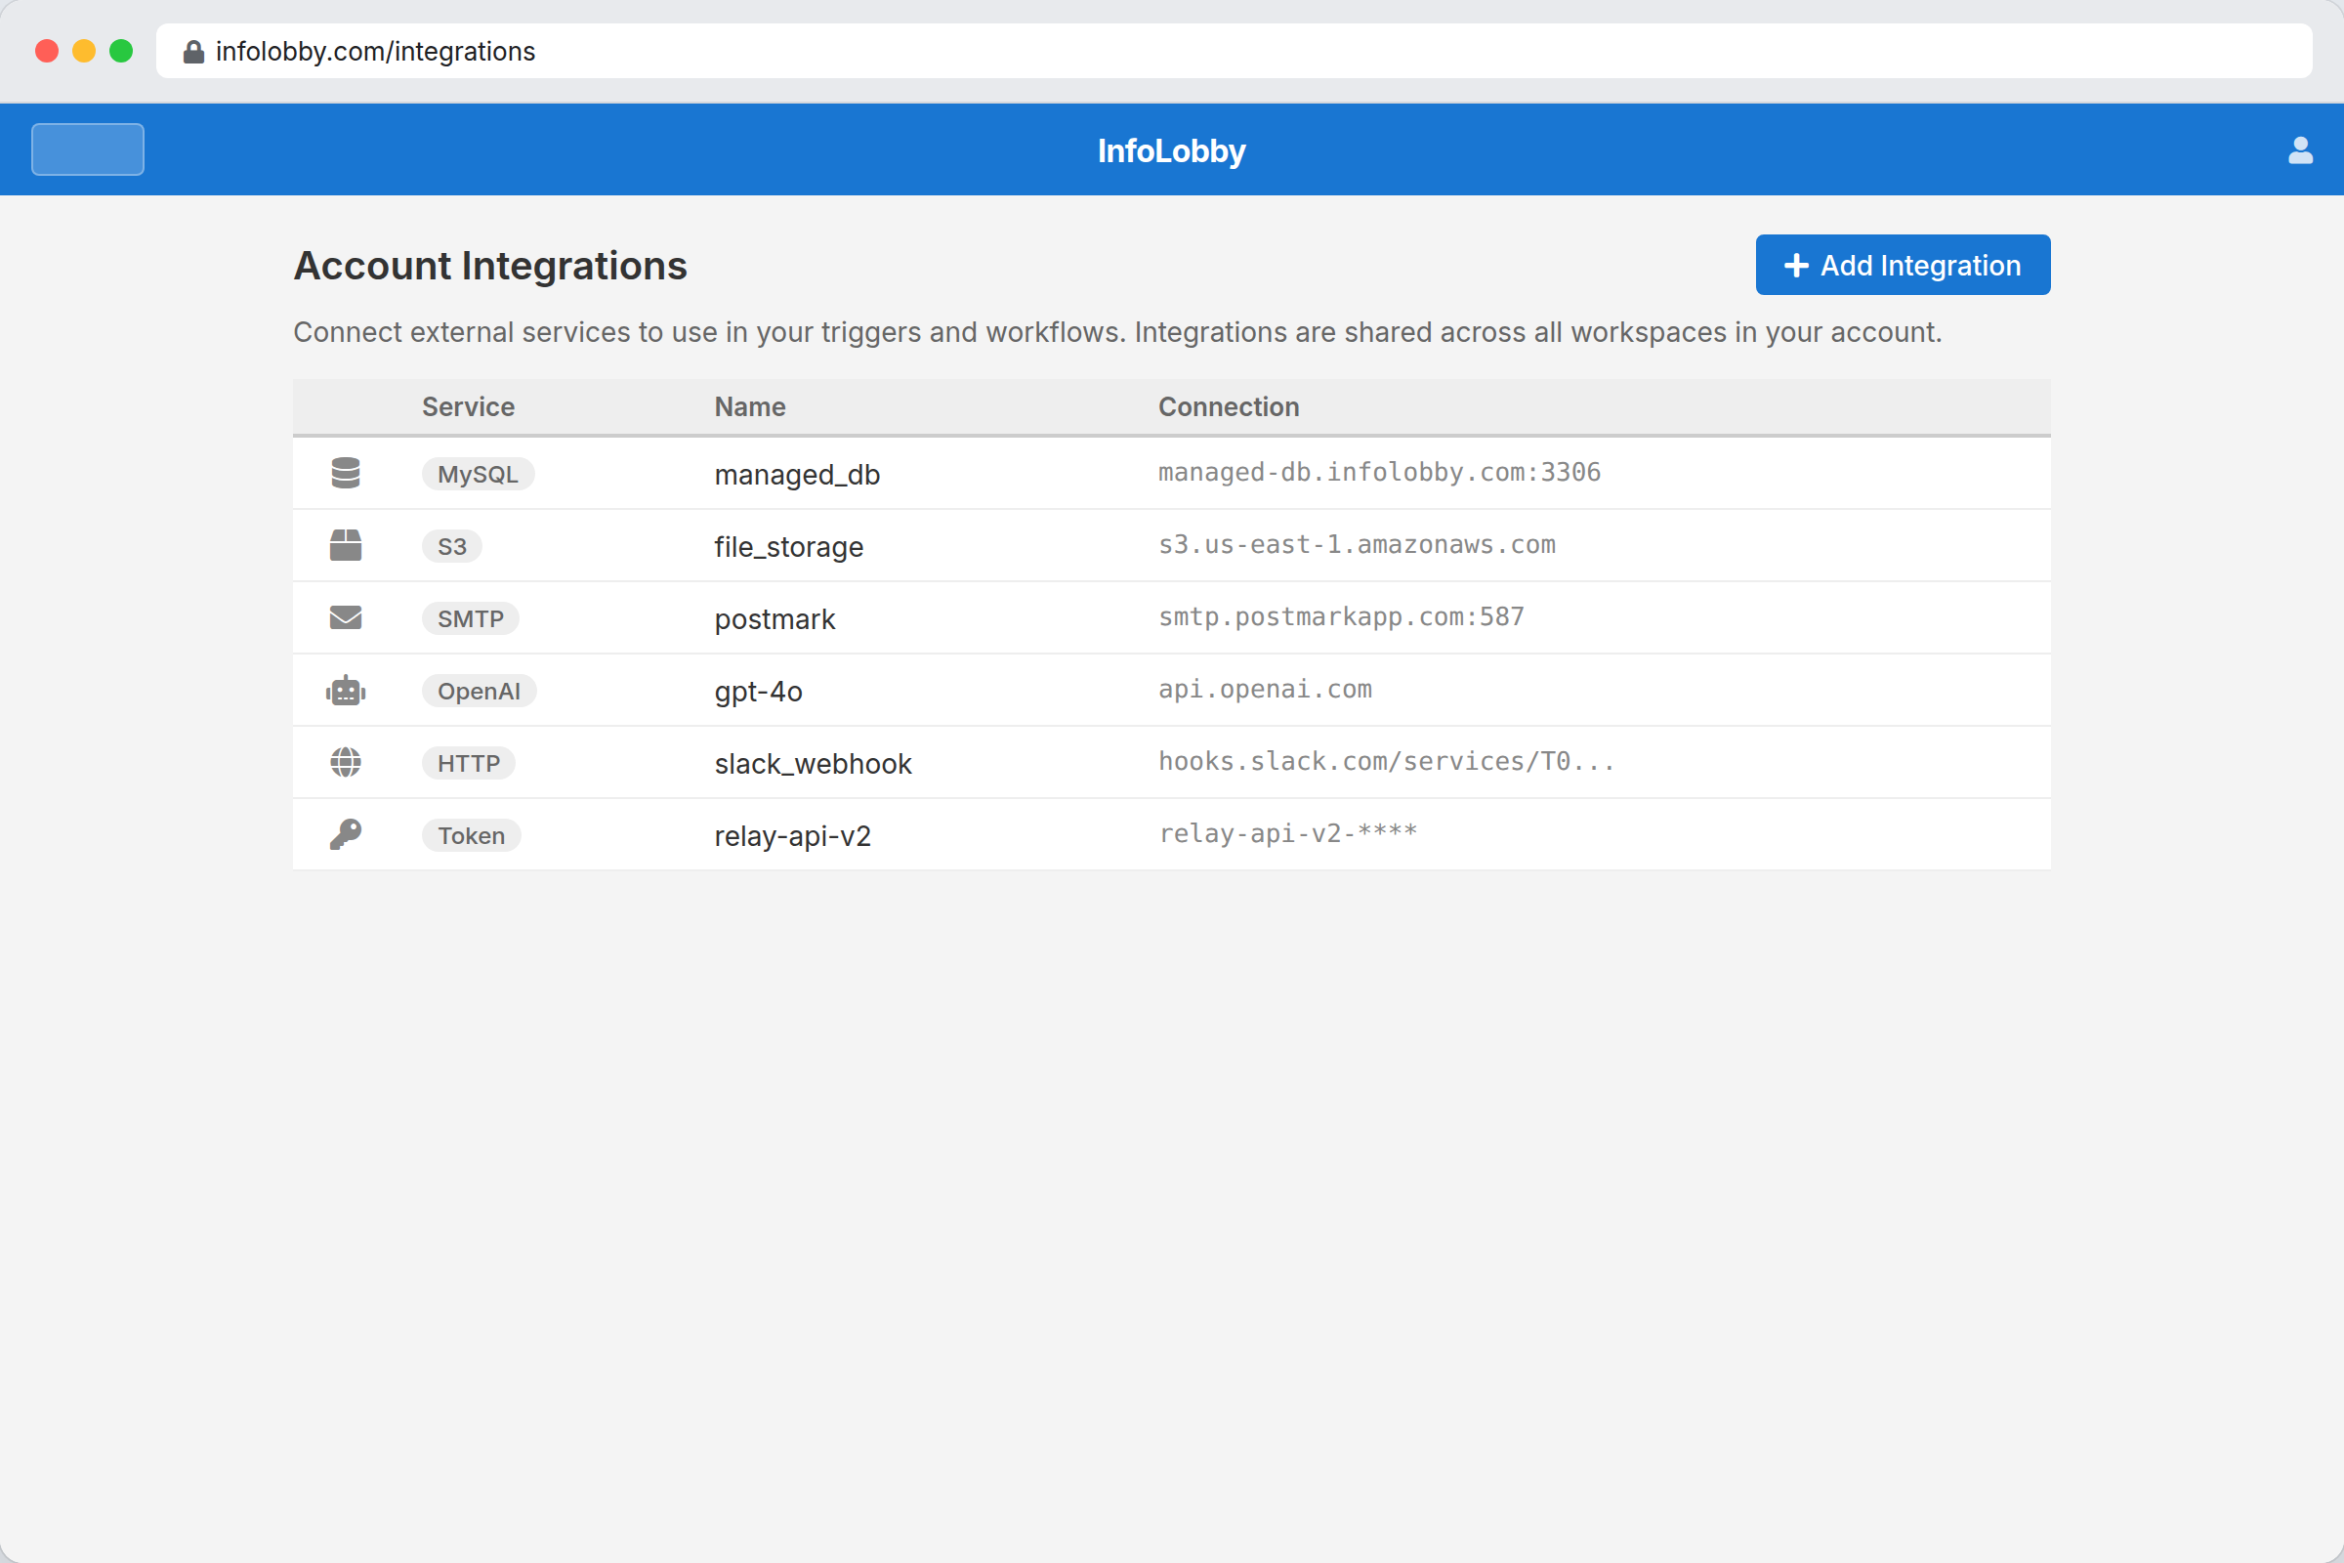Click the Connection column header
This screenshot has height=1563, width=2344.
1229,406
